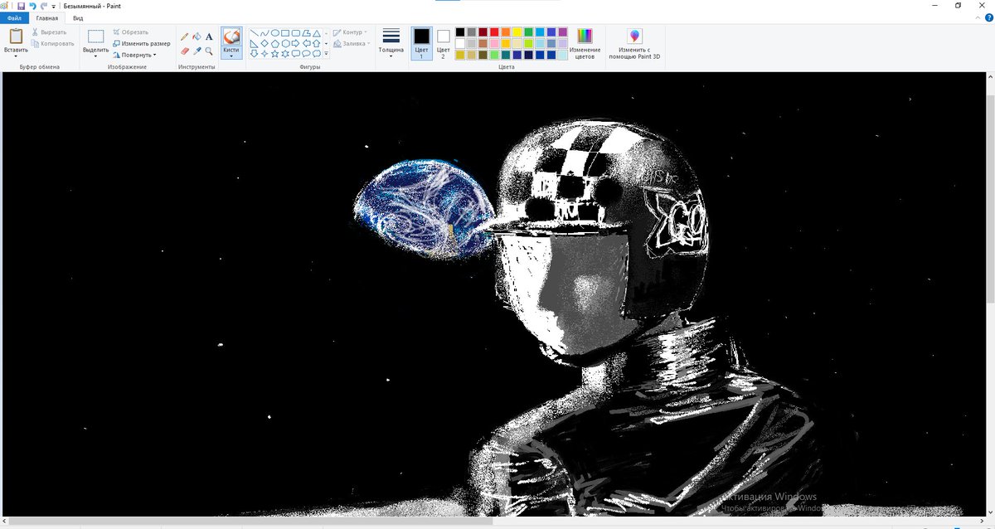The image size is (995, 529).
Task: Click the blue Earth on canvas
Action: [423, 207]
